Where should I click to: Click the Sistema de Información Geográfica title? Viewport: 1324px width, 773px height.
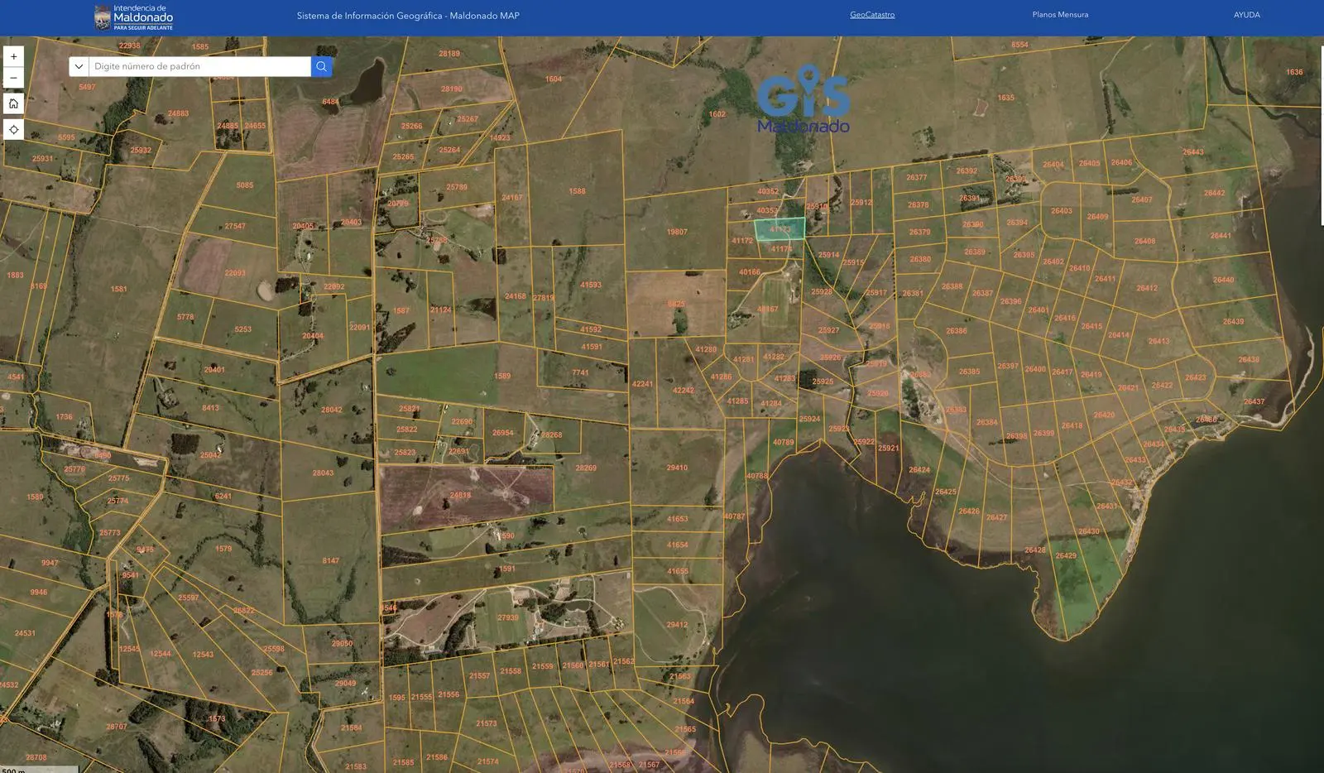click(x=408, y=16)
